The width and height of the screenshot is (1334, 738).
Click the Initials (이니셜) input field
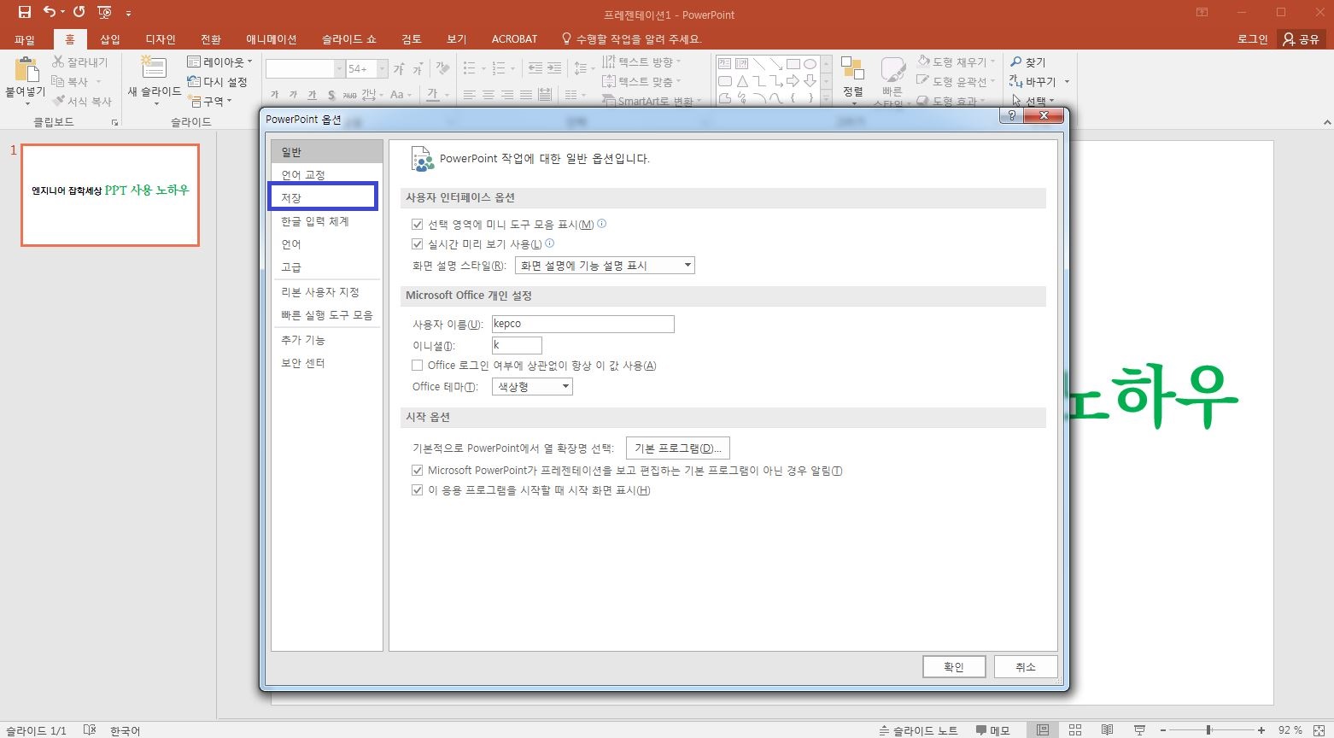(x=517, y=345)
